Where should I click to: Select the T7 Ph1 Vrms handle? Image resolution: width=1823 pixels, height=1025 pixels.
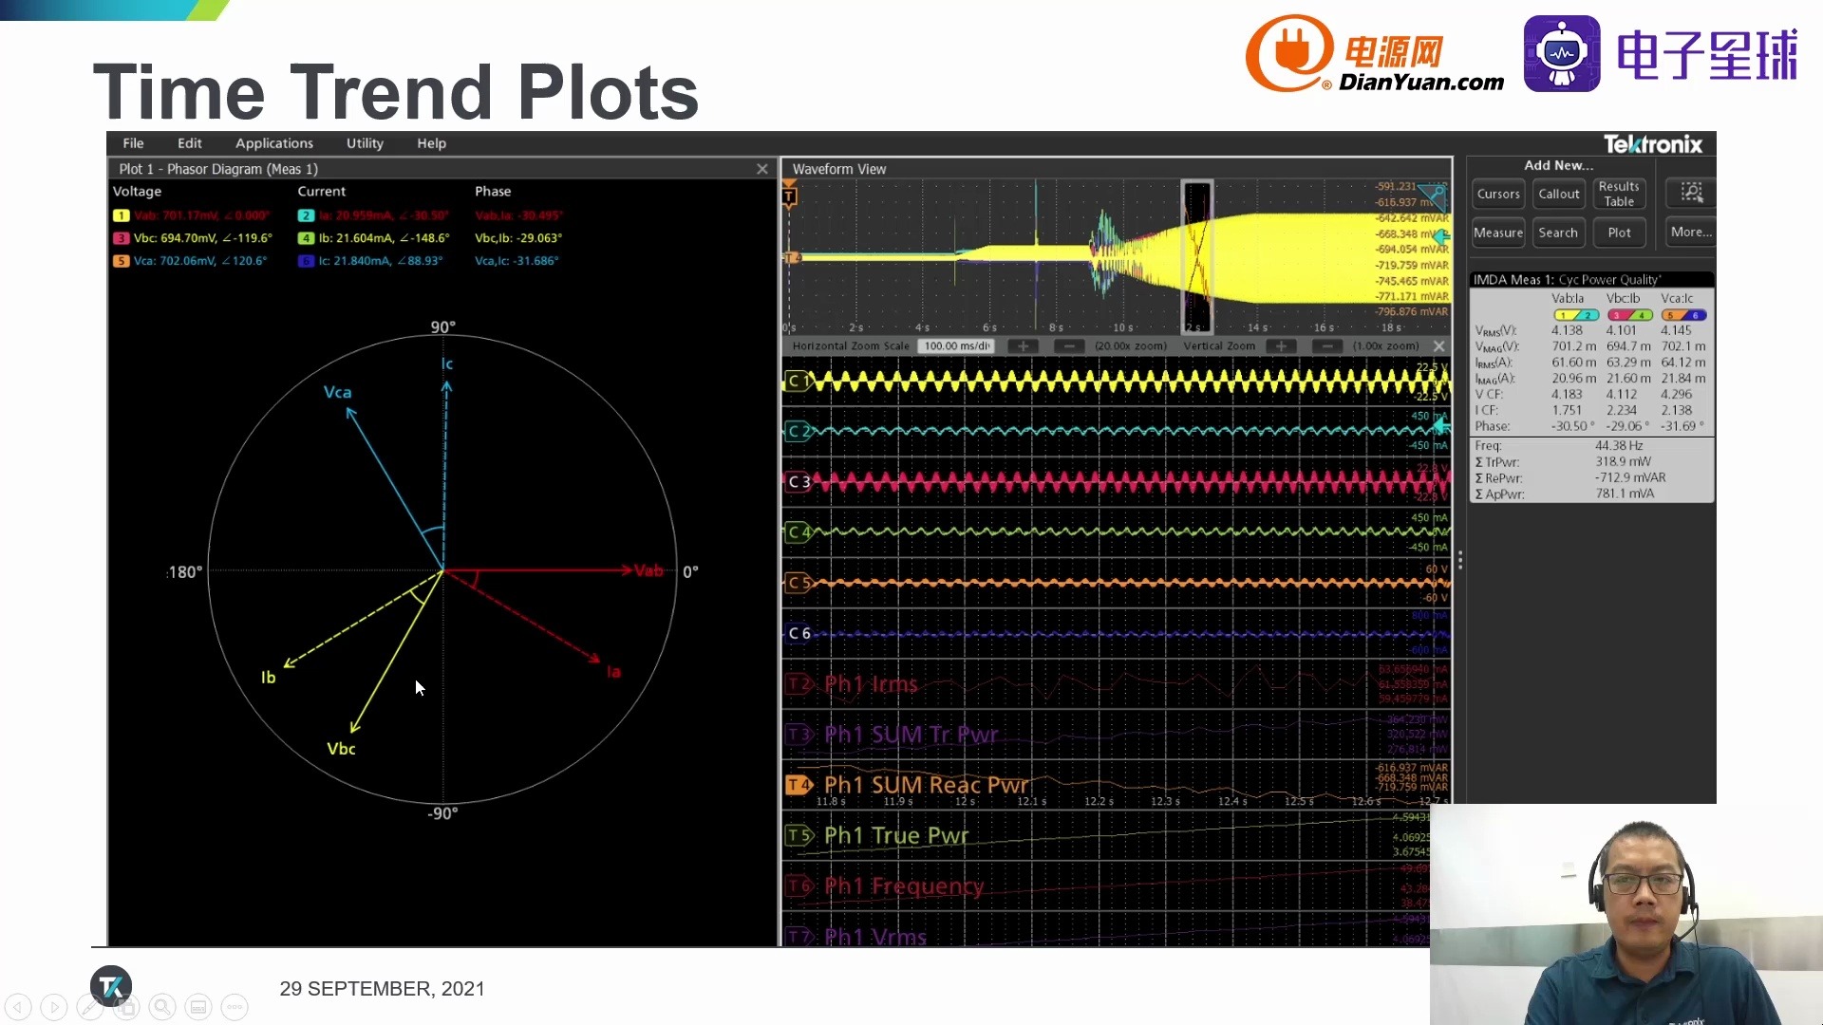coord(799,936)
